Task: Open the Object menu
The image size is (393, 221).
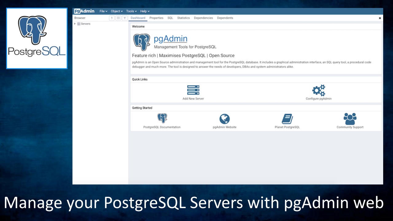Action: [117, 11]
